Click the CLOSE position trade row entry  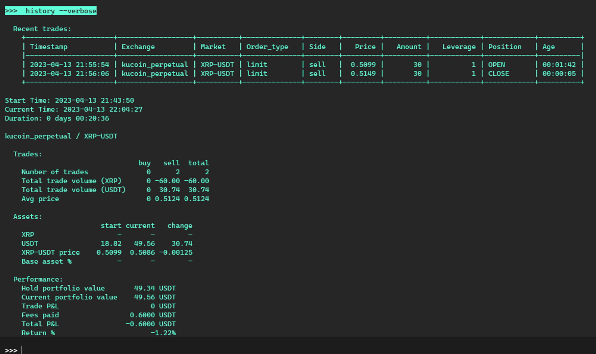498,74
